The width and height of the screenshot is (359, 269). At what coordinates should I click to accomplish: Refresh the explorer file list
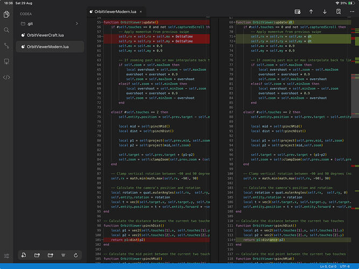76,255
